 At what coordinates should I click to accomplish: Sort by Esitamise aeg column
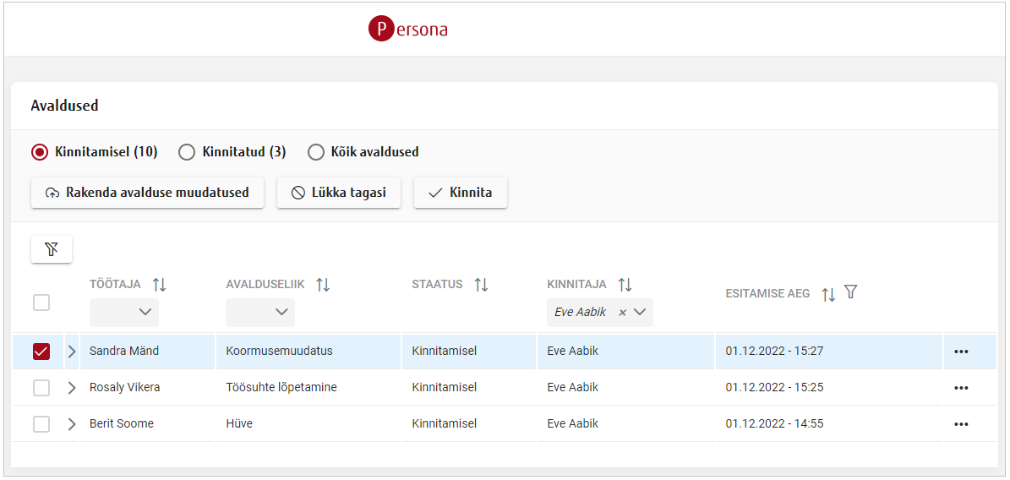(828, 294)
